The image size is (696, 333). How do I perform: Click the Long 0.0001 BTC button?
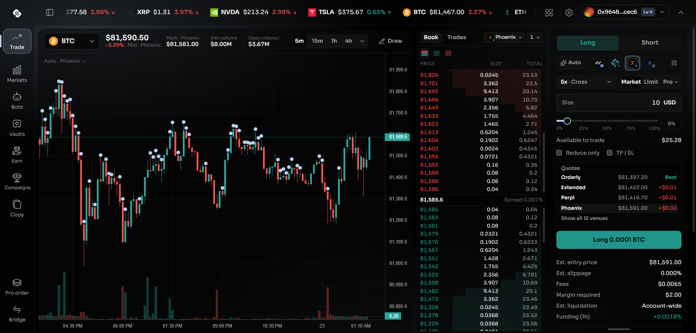coord(619,240)
